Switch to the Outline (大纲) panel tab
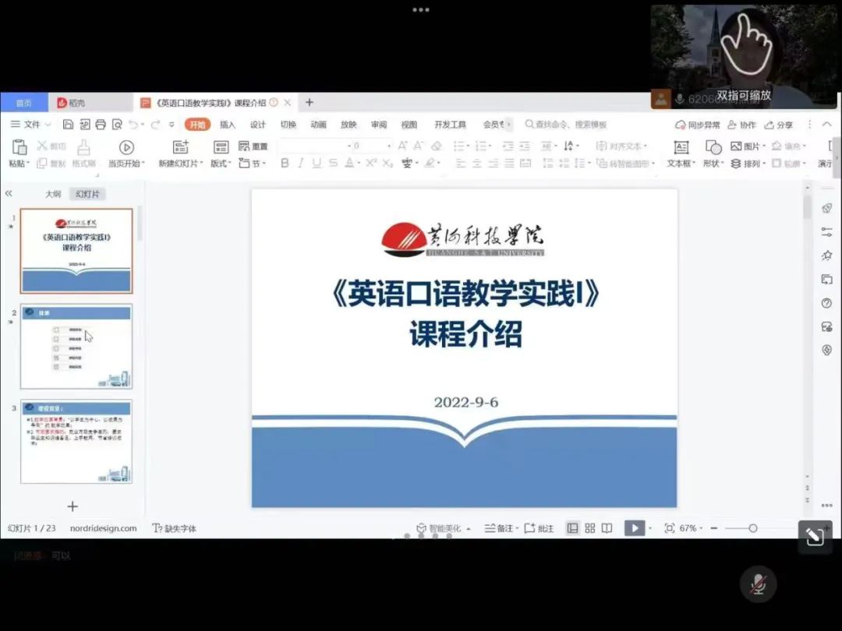This screenshot has height=631, width=842. (53, 194)
